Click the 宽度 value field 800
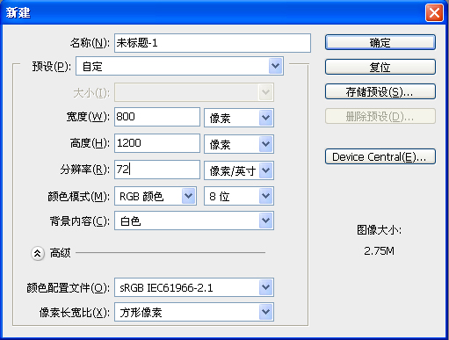The height and width of the screenshot is (340, 449). click(x=157, y=117)
